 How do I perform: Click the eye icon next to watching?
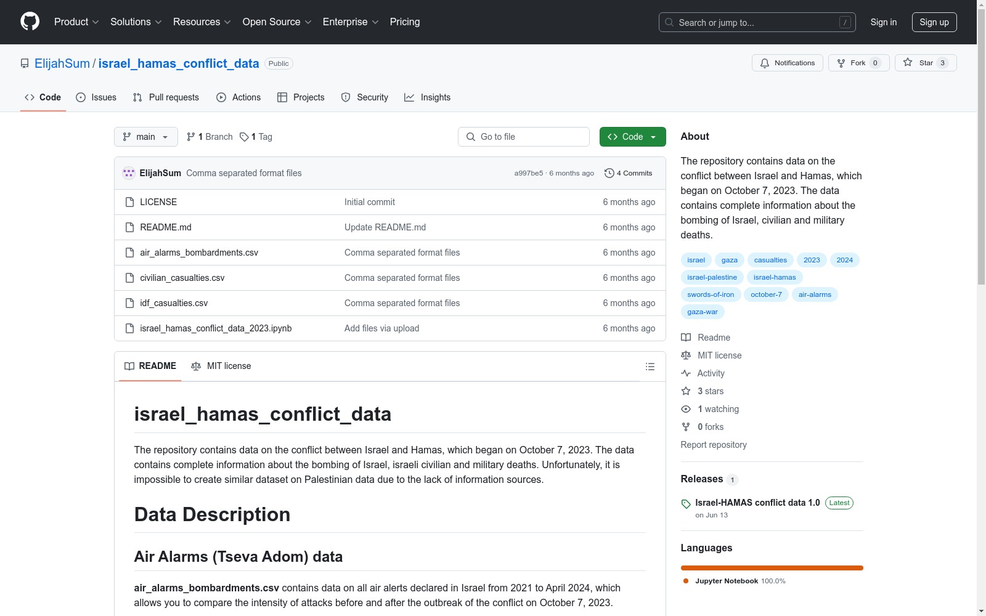(686, 409)
